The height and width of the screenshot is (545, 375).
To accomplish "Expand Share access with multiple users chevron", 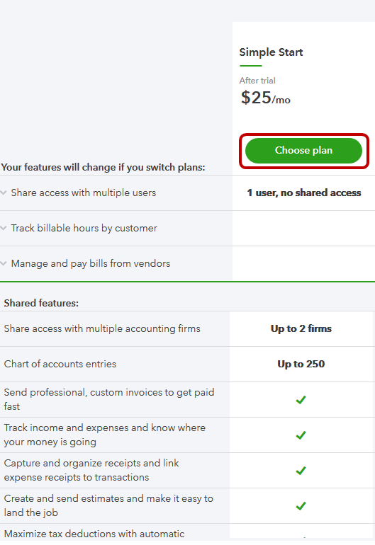I will tap(4, 193).
